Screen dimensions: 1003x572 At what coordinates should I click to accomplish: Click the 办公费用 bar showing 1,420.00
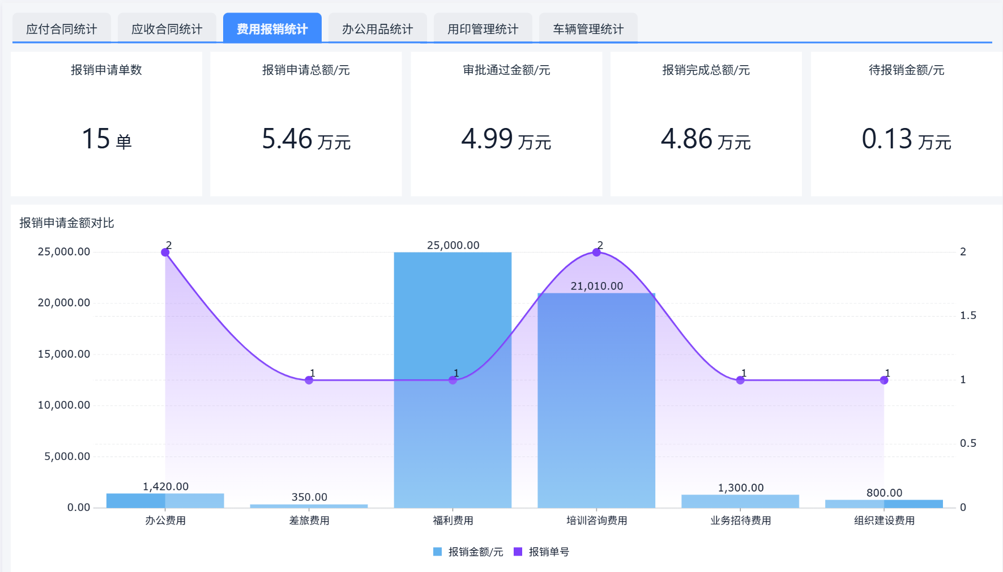165,501
